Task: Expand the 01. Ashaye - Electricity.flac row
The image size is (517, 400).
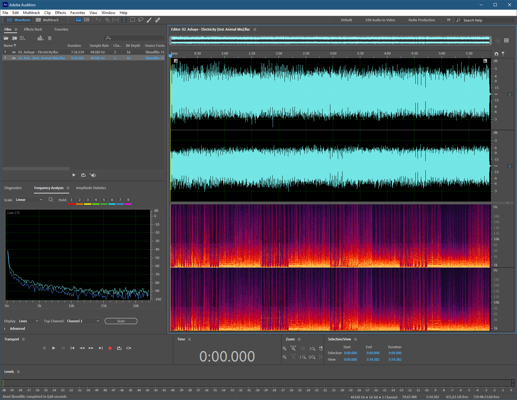Action: (5, 52)
